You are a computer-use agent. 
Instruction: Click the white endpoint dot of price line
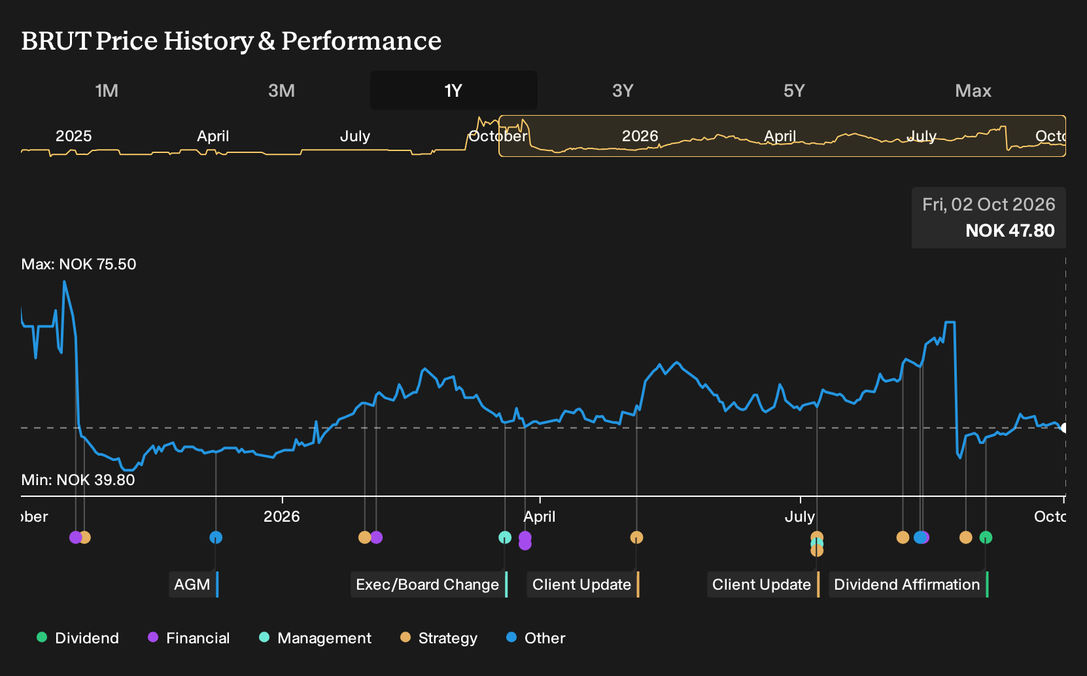click(1065, 428)
